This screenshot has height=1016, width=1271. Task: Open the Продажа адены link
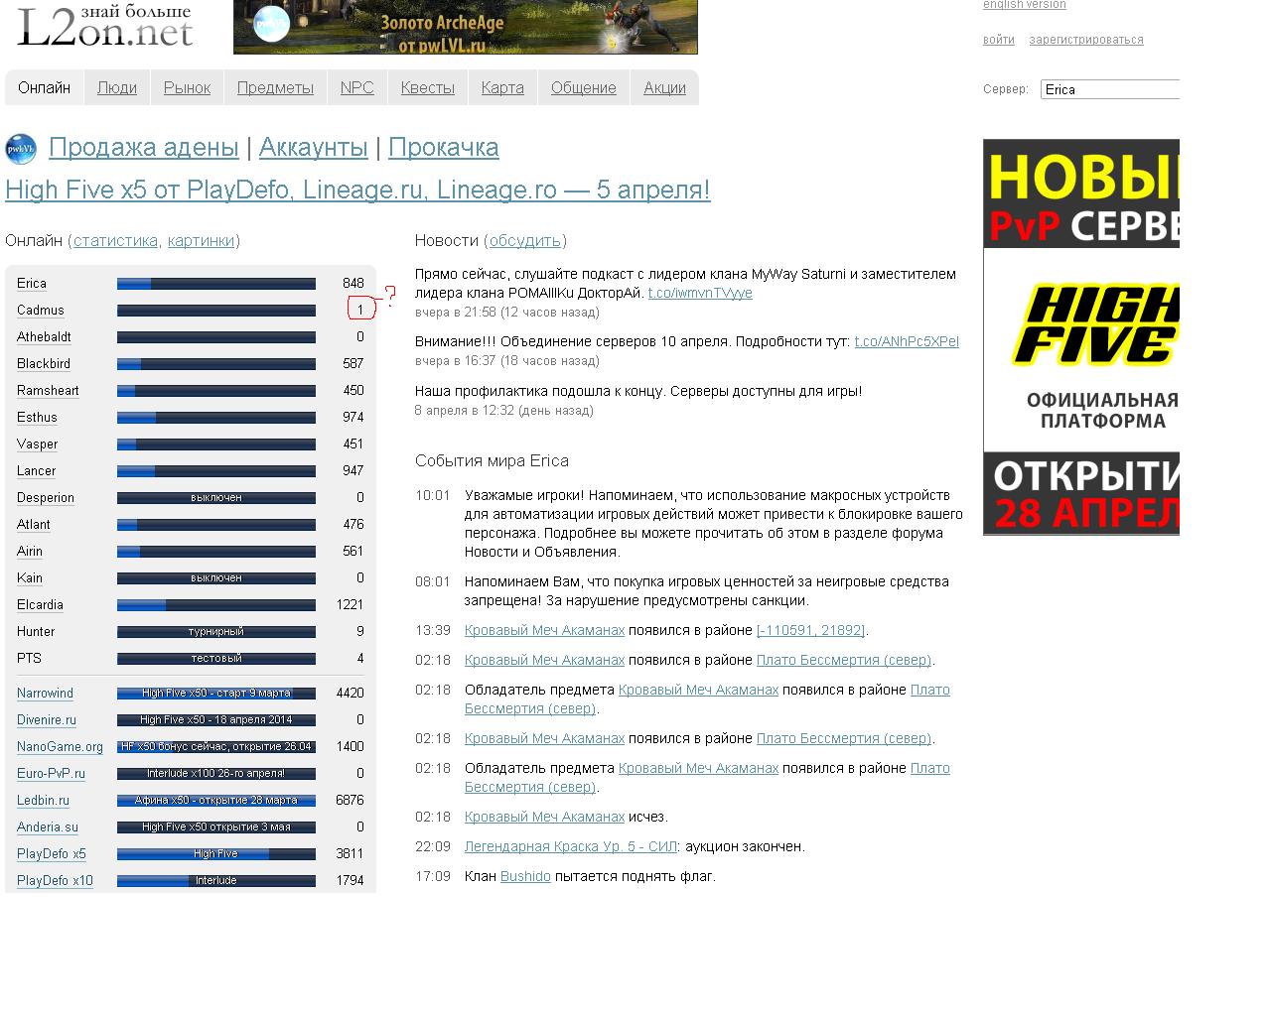pos(144,148)
